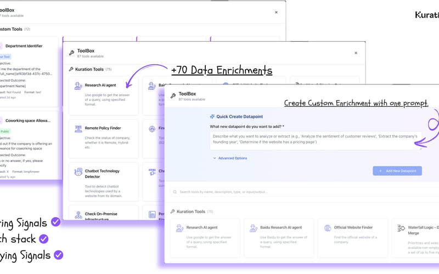Screen dimensions: 439x274
Task: Select the Remote Policy Finder icon
Action: click(78, 129)
